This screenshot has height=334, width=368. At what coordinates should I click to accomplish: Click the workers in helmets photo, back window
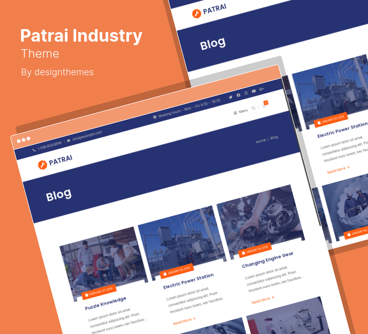pyautogui.click(x=347, y=207)
